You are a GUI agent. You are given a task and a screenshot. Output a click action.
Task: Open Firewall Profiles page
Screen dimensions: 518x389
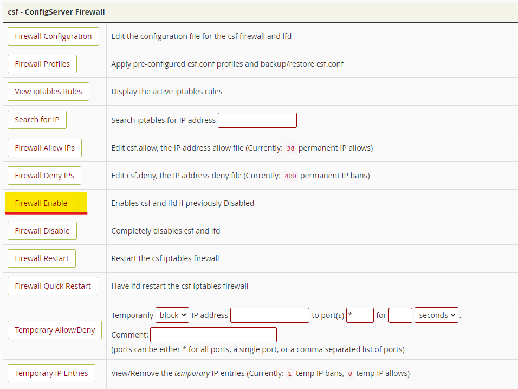[x=42, y=64]
